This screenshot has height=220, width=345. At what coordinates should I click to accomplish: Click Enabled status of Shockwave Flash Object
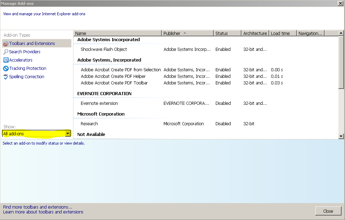click(223, 49)
